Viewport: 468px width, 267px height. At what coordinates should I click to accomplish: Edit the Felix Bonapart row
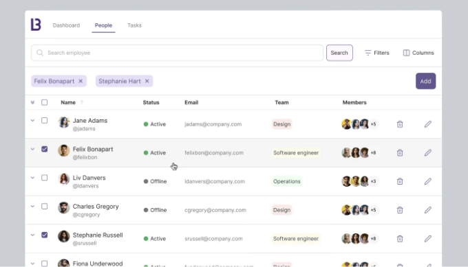tap(427, 152)
